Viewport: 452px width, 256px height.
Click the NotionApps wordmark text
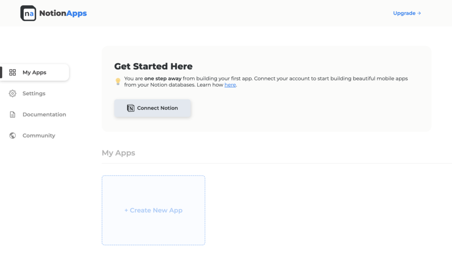click(63, 13)
